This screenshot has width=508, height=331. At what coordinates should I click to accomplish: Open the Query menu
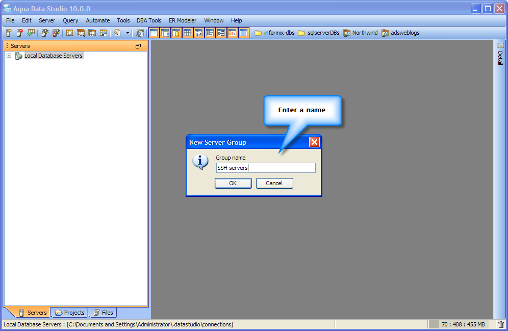click(x=70, y=20)
